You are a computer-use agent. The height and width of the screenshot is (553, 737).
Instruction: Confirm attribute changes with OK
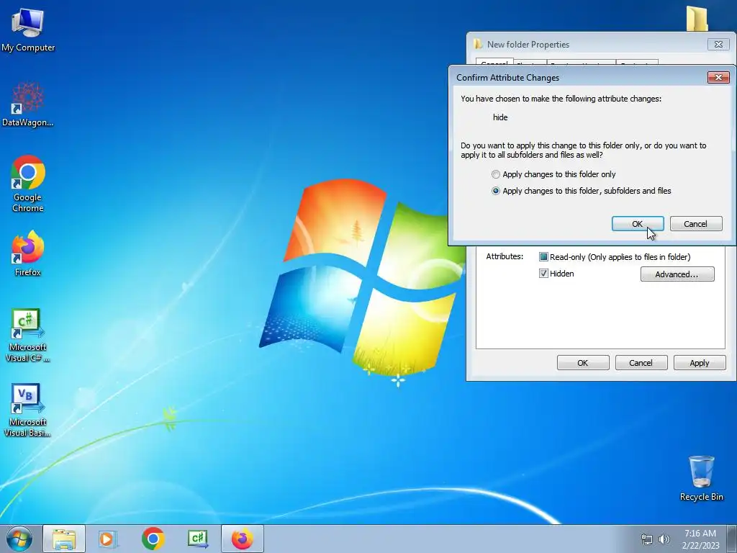click(638, 224)
